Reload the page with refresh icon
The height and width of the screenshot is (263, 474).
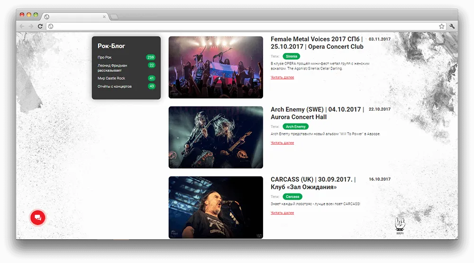40,26
